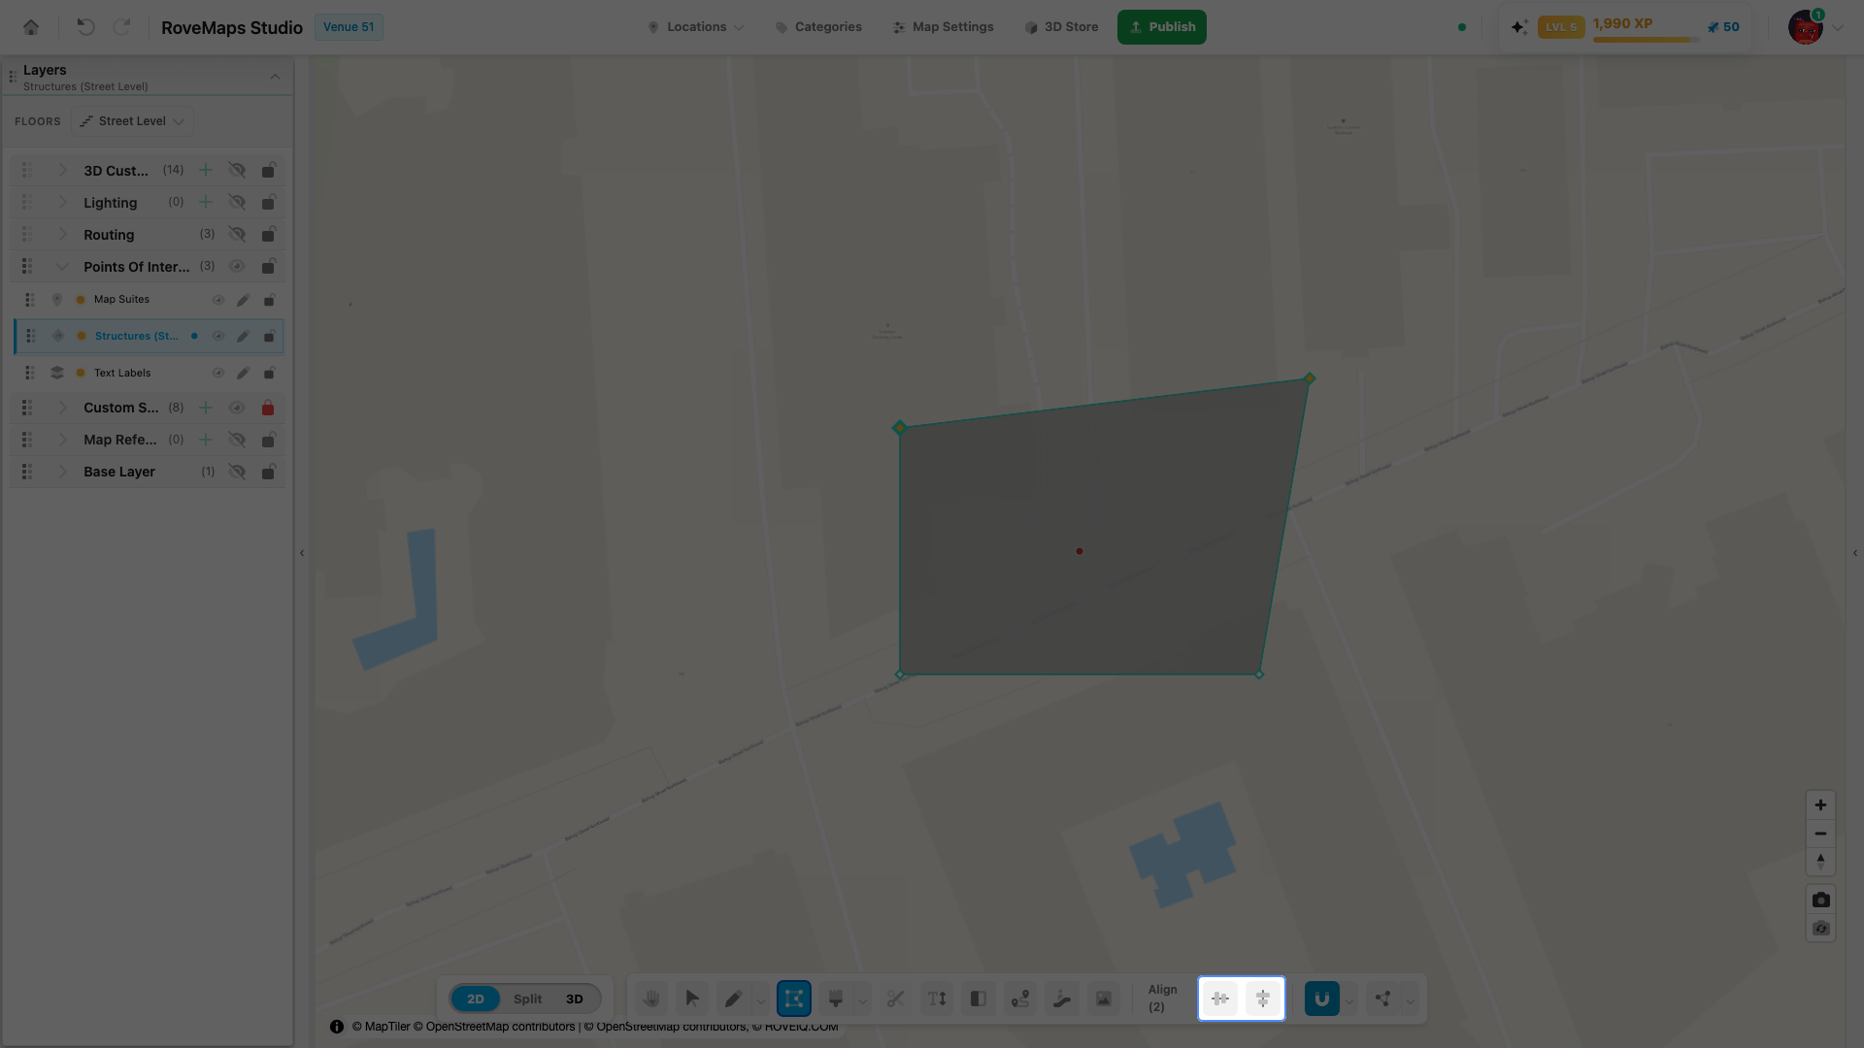Select the Structures layer row
The height and width of the screenshot is (1048, 1864).
pos(149,337)
